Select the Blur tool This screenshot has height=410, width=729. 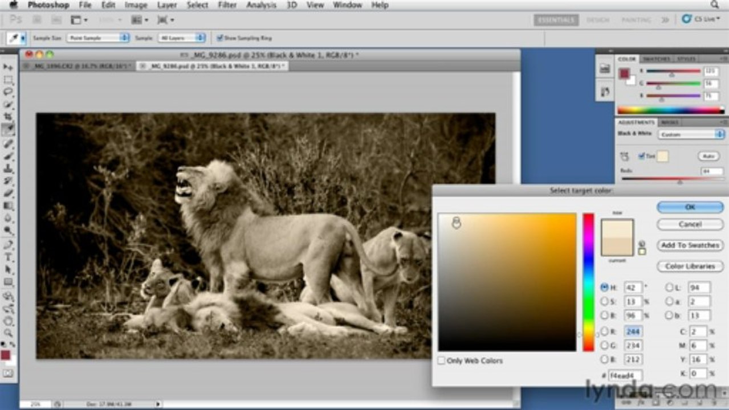[8, 219]
